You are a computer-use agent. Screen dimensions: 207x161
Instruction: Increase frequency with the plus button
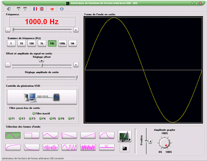(76, 30)
